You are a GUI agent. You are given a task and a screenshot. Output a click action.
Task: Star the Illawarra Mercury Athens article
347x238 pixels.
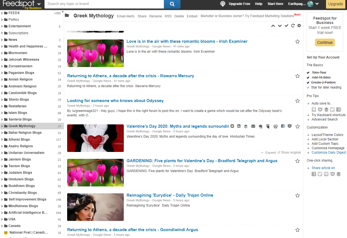tap(298, 76)
